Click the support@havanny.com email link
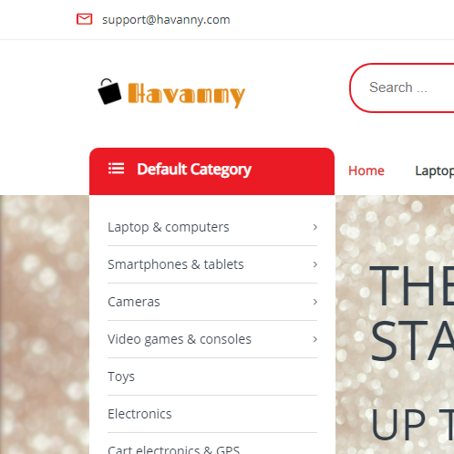This screenshot has width=454, height=454. tap(166, 20)
